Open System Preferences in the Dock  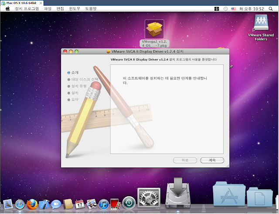(x=149, y=198)
